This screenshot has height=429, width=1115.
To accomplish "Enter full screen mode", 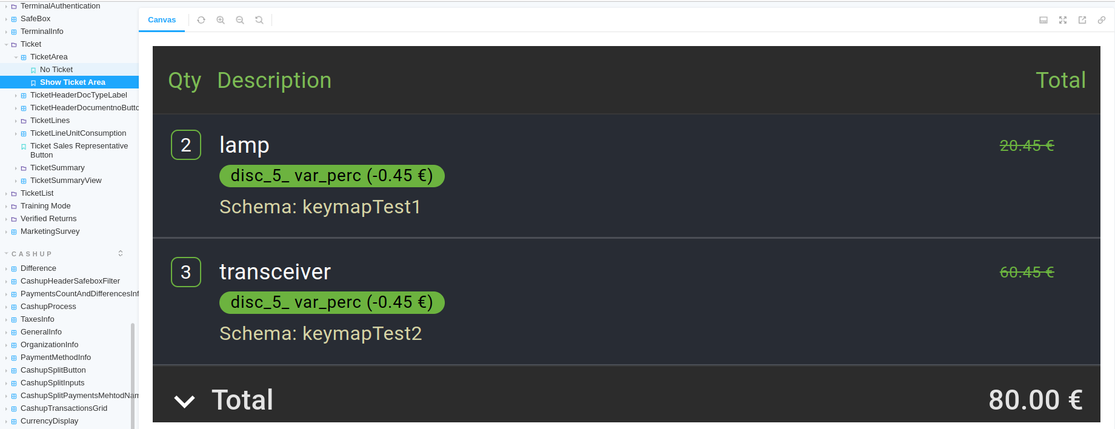I will (1063, 20).
